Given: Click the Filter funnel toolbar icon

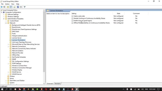Looking at the screenshot, I should (x=25, y=7).
